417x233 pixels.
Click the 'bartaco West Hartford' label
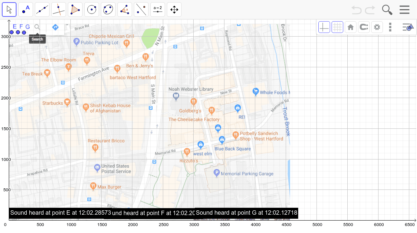click(x=133, y=78)
